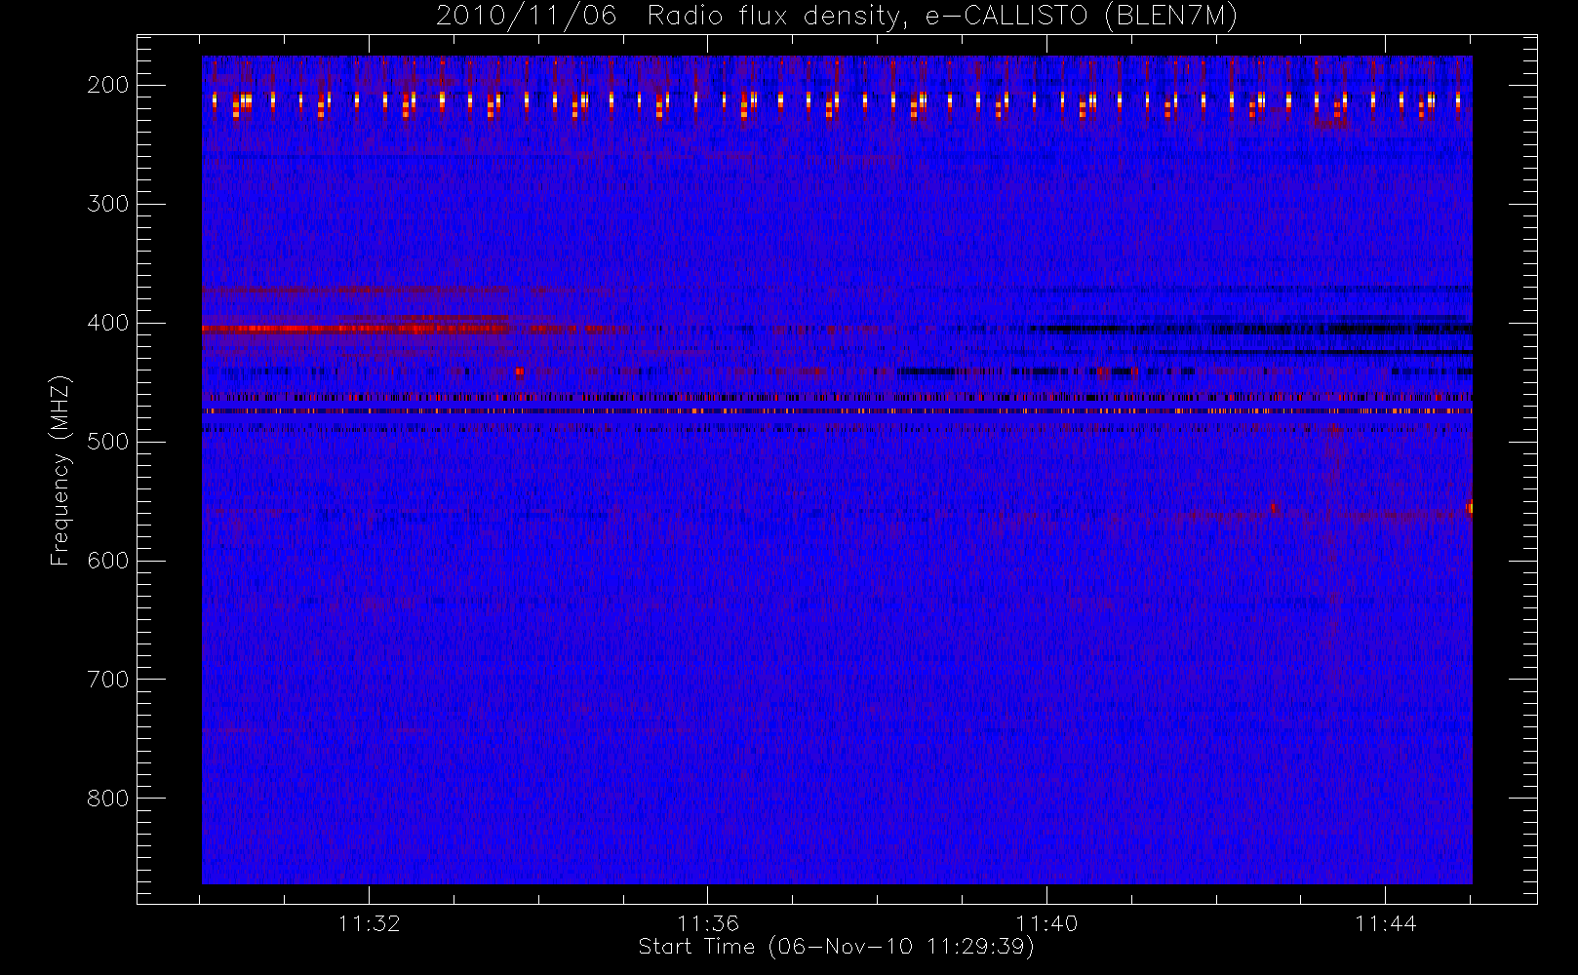Image resolution: width=1578 pixels, height=975 pixels.
Task: Click the 'Start Time (06-Nov-10 11:29:39)' label
Action: [x=836, y=947]
